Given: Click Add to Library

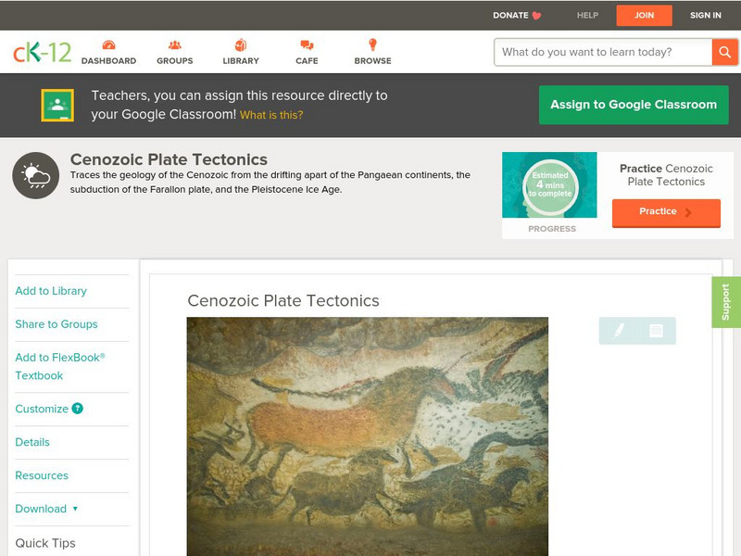Looking at the screenshot, I should tap(51, 291).
